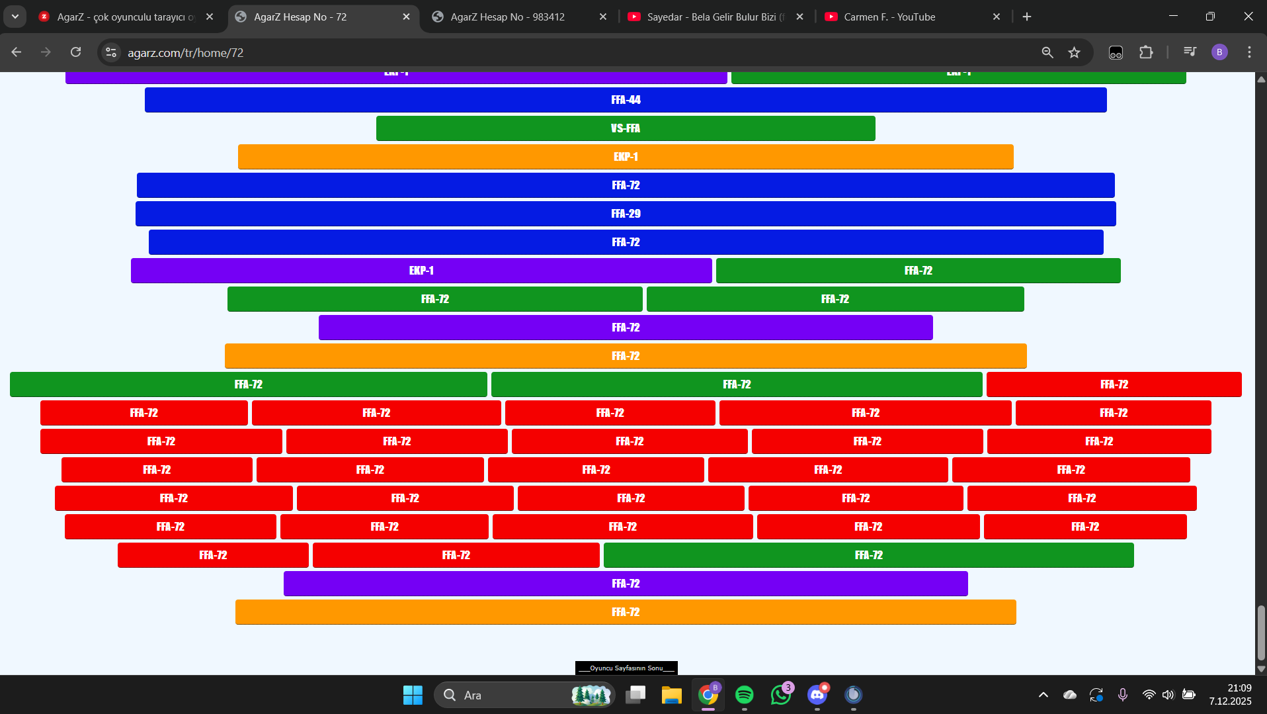
Task: Open the Chrome extensions puzzle icon
Action: pos(1146,52)
